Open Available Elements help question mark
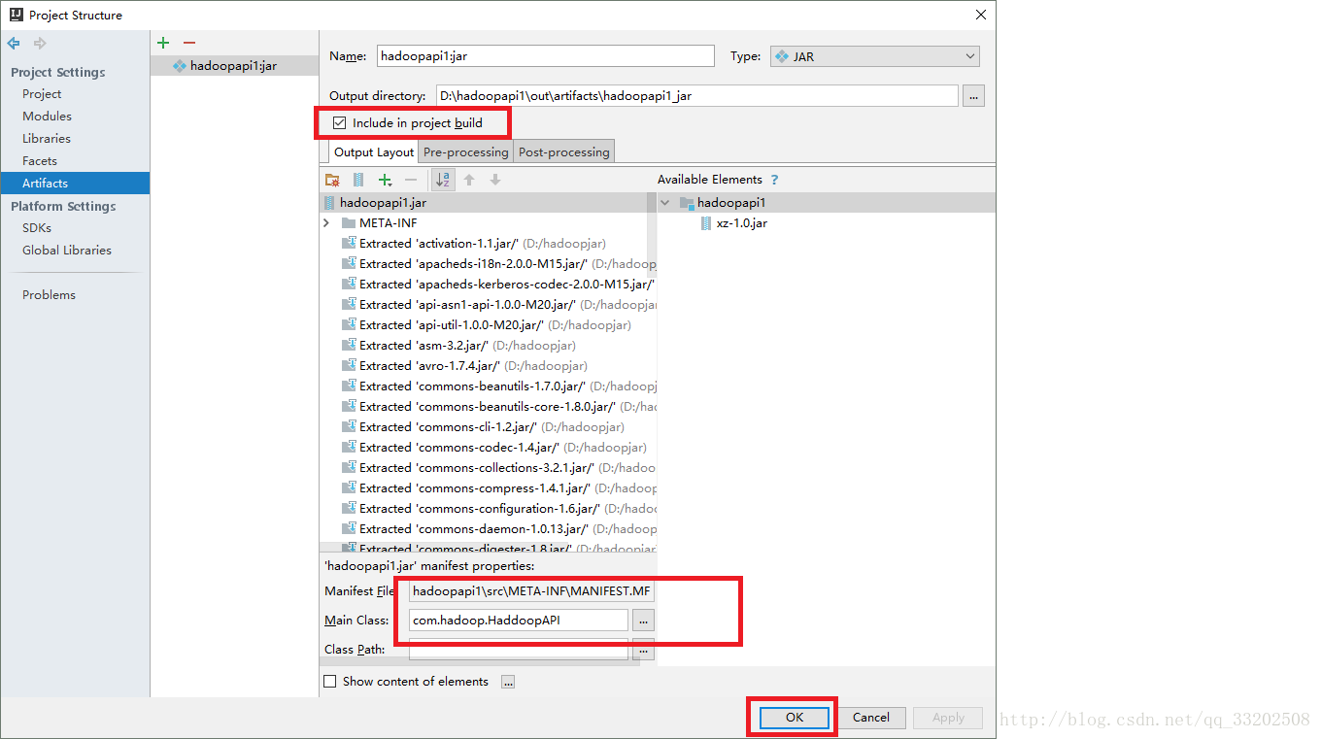The width and height of the screenshot is (1321, 739). coord(774,180)
